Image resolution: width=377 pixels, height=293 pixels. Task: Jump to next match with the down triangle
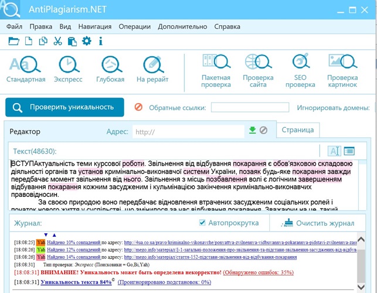coord(46,235)
